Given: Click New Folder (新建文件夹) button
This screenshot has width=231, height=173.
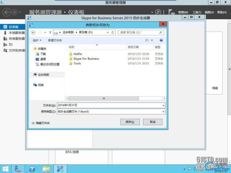Looking at the screenshot, I should point(55,40).
